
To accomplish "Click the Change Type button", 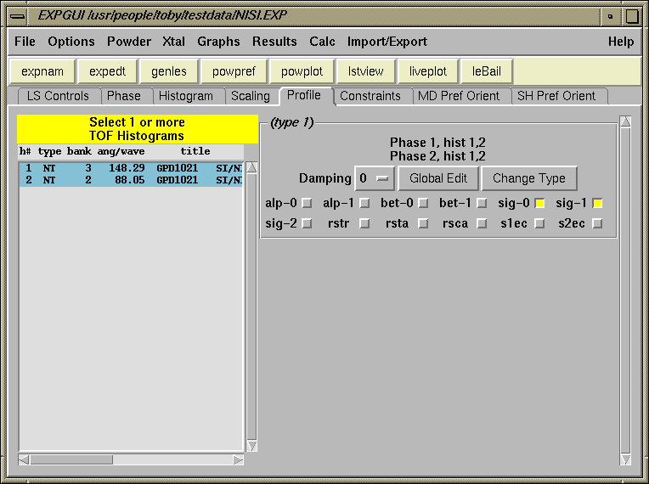I will click(x=529, y=178).
